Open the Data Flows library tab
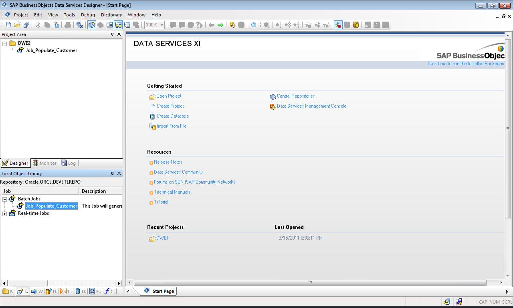Viewport: 513px width, 308px height. [51, 291]
